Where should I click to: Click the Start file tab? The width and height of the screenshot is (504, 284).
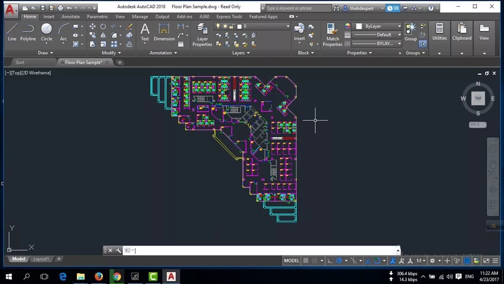tap(20, 62)
